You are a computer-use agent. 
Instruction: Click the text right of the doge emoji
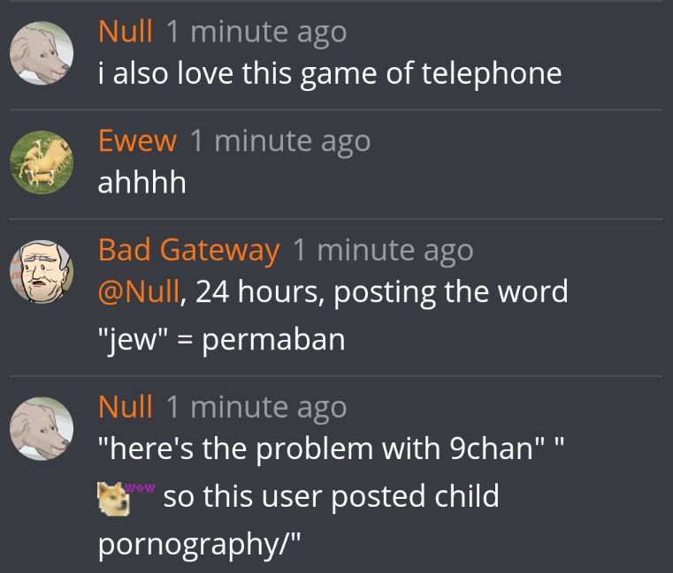point(332,497)
